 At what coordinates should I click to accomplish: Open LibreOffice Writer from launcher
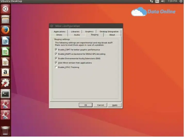point(5,41)
